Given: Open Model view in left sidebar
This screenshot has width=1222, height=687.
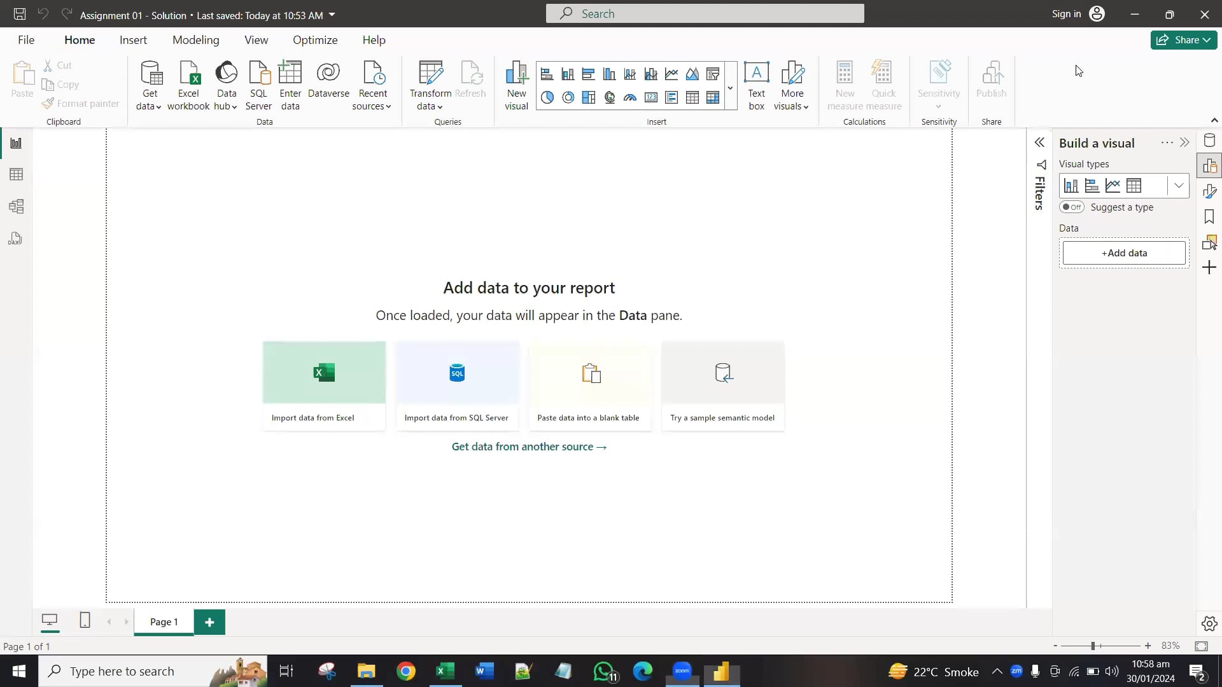Looking at the screenshot, I should (x=16, y=206).
